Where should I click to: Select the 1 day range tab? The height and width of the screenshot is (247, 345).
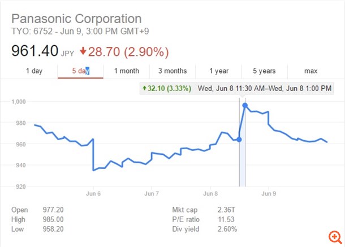coord(34,71)
